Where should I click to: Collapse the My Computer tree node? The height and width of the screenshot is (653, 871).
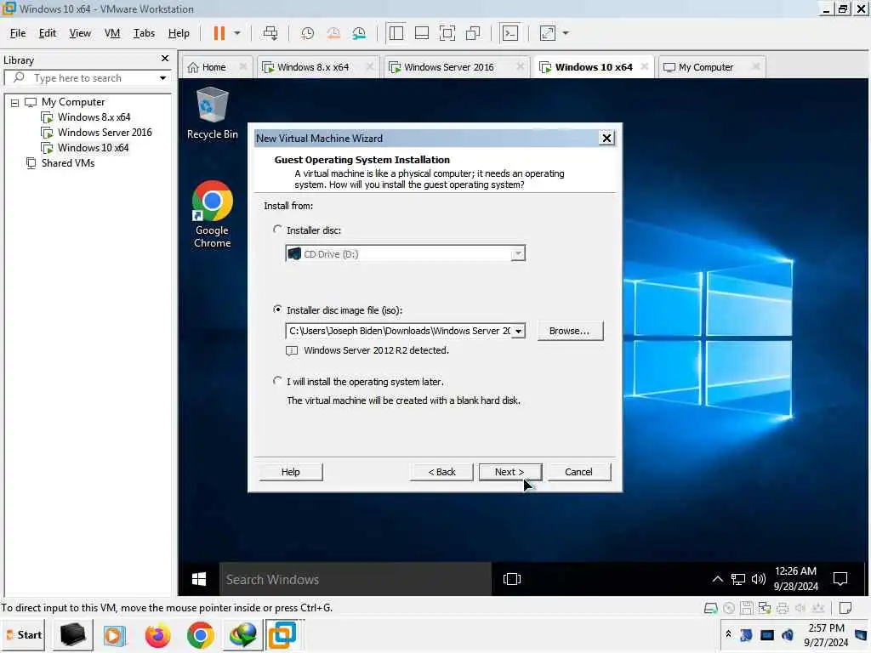[x=15, y=103]
